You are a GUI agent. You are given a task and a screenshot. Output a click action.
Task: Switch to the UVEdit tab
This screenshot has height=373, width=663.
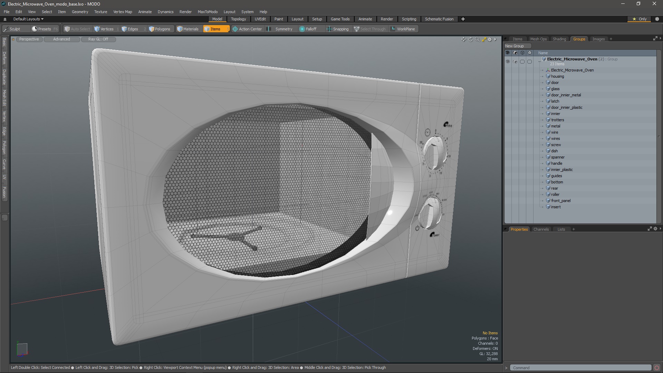260,19
